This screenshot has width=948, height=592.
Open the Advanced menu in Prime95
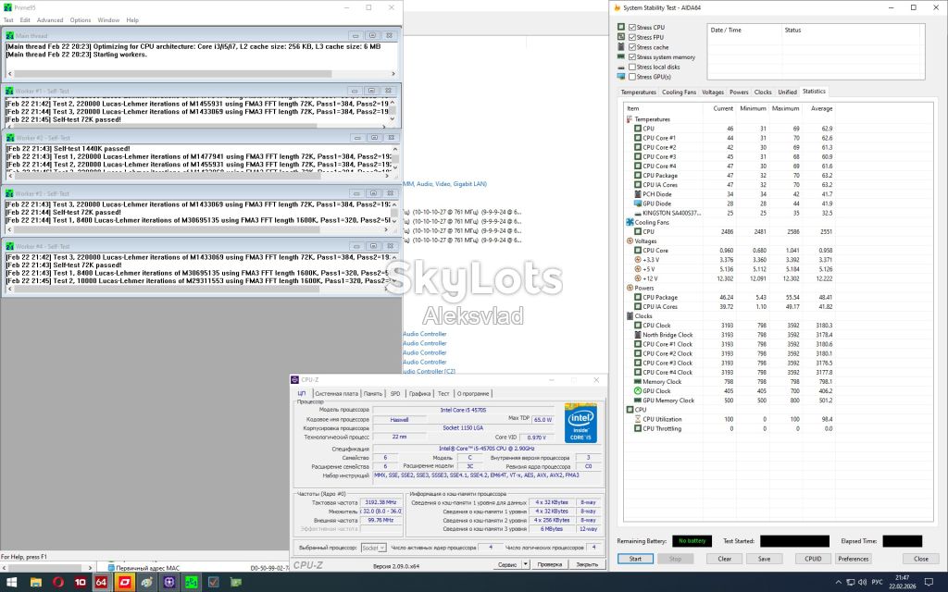point(50,20)
